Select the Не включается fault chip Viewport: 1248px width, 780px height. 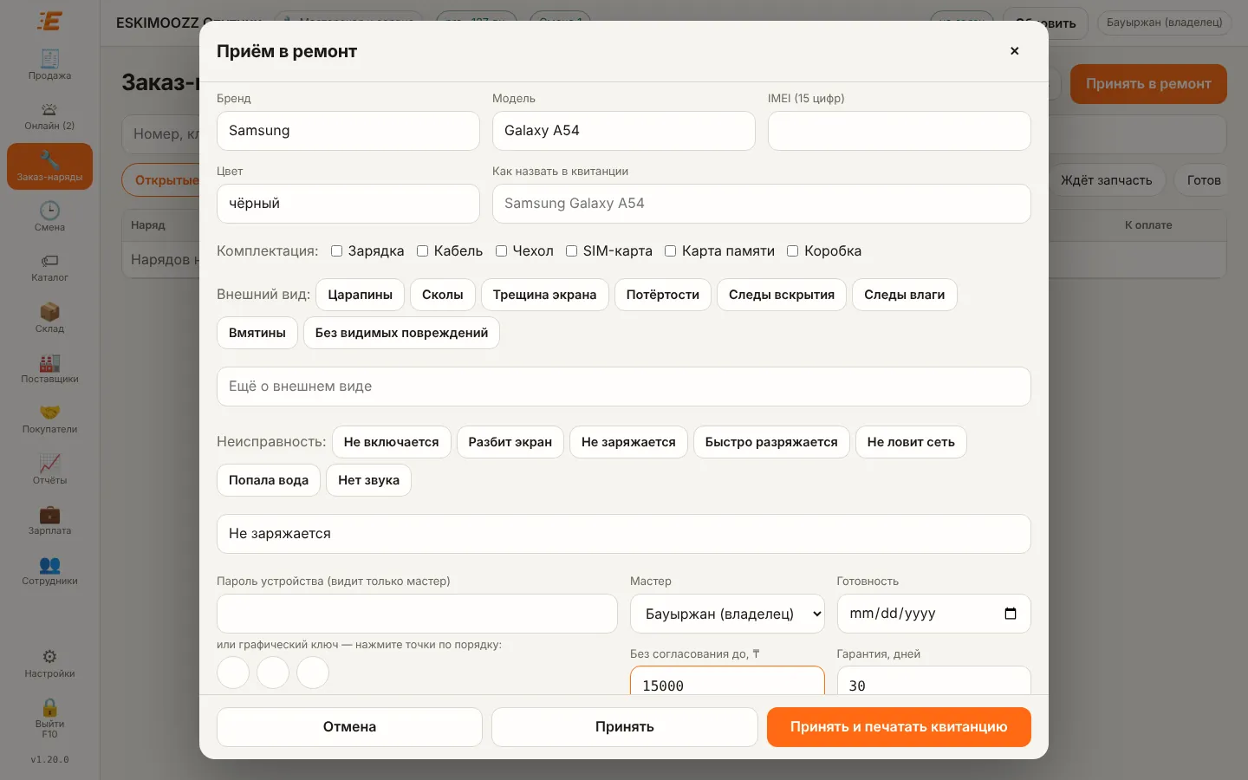click(x=392, y=442)
